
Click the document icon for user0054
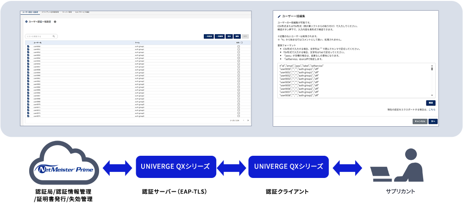coord(28,58)
